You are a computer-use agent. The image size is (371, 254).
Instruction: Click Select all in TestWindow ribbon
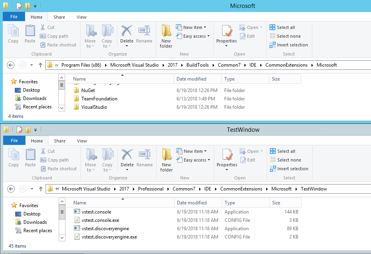click(x=283, y=151)
